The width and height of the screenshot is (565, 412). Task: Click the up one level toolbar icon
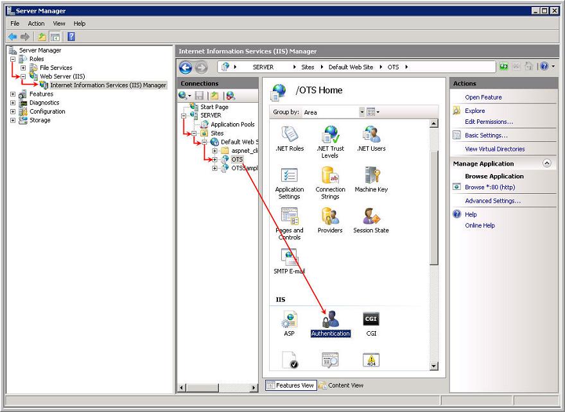click(x=42, y=37)
